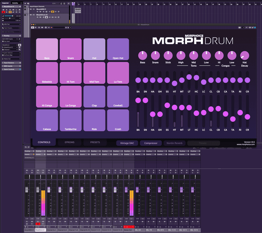Click the Bass tuning knob

click(142, 55)
